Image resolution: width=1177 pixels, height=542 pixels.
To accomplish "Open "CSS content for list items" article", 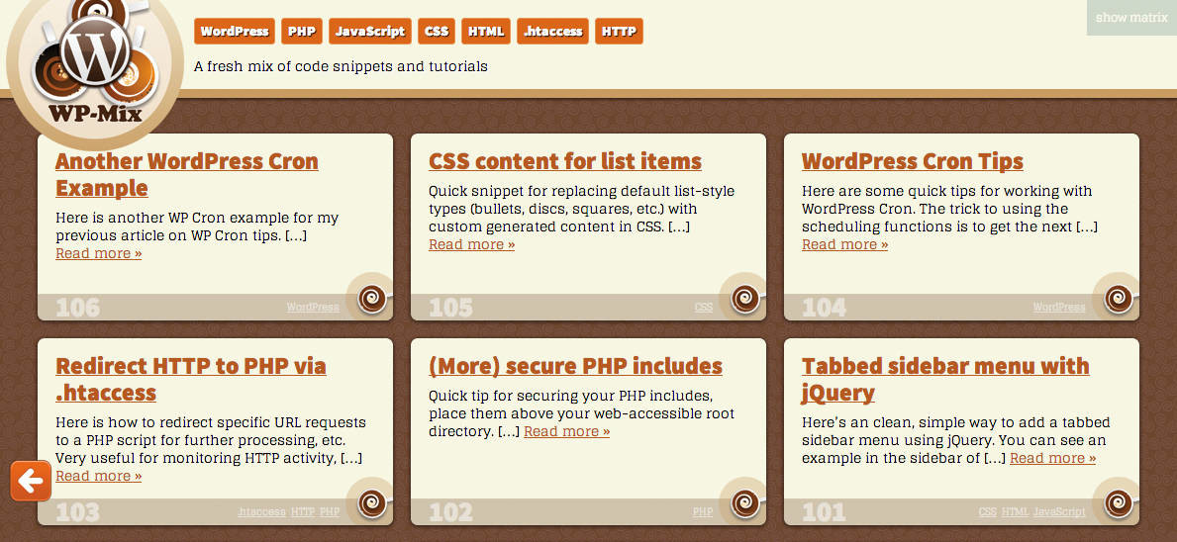I will coord(565,161).
